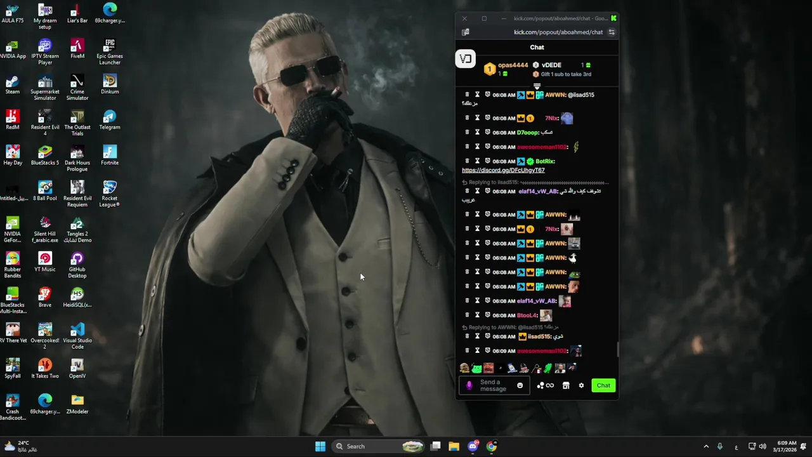Screen dimensions: 812x457
Task: Open Discord from the taskbar
Action: [x=473, y=446]
